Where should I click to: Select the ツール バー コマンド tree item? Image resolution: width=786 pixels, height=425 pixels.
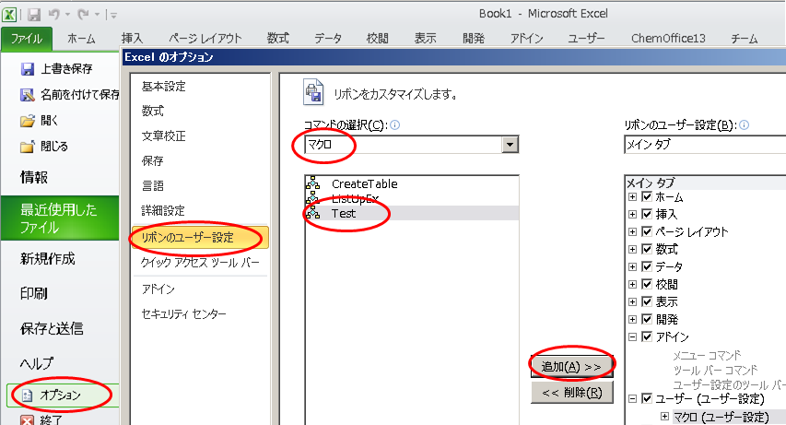pos(715,371)
